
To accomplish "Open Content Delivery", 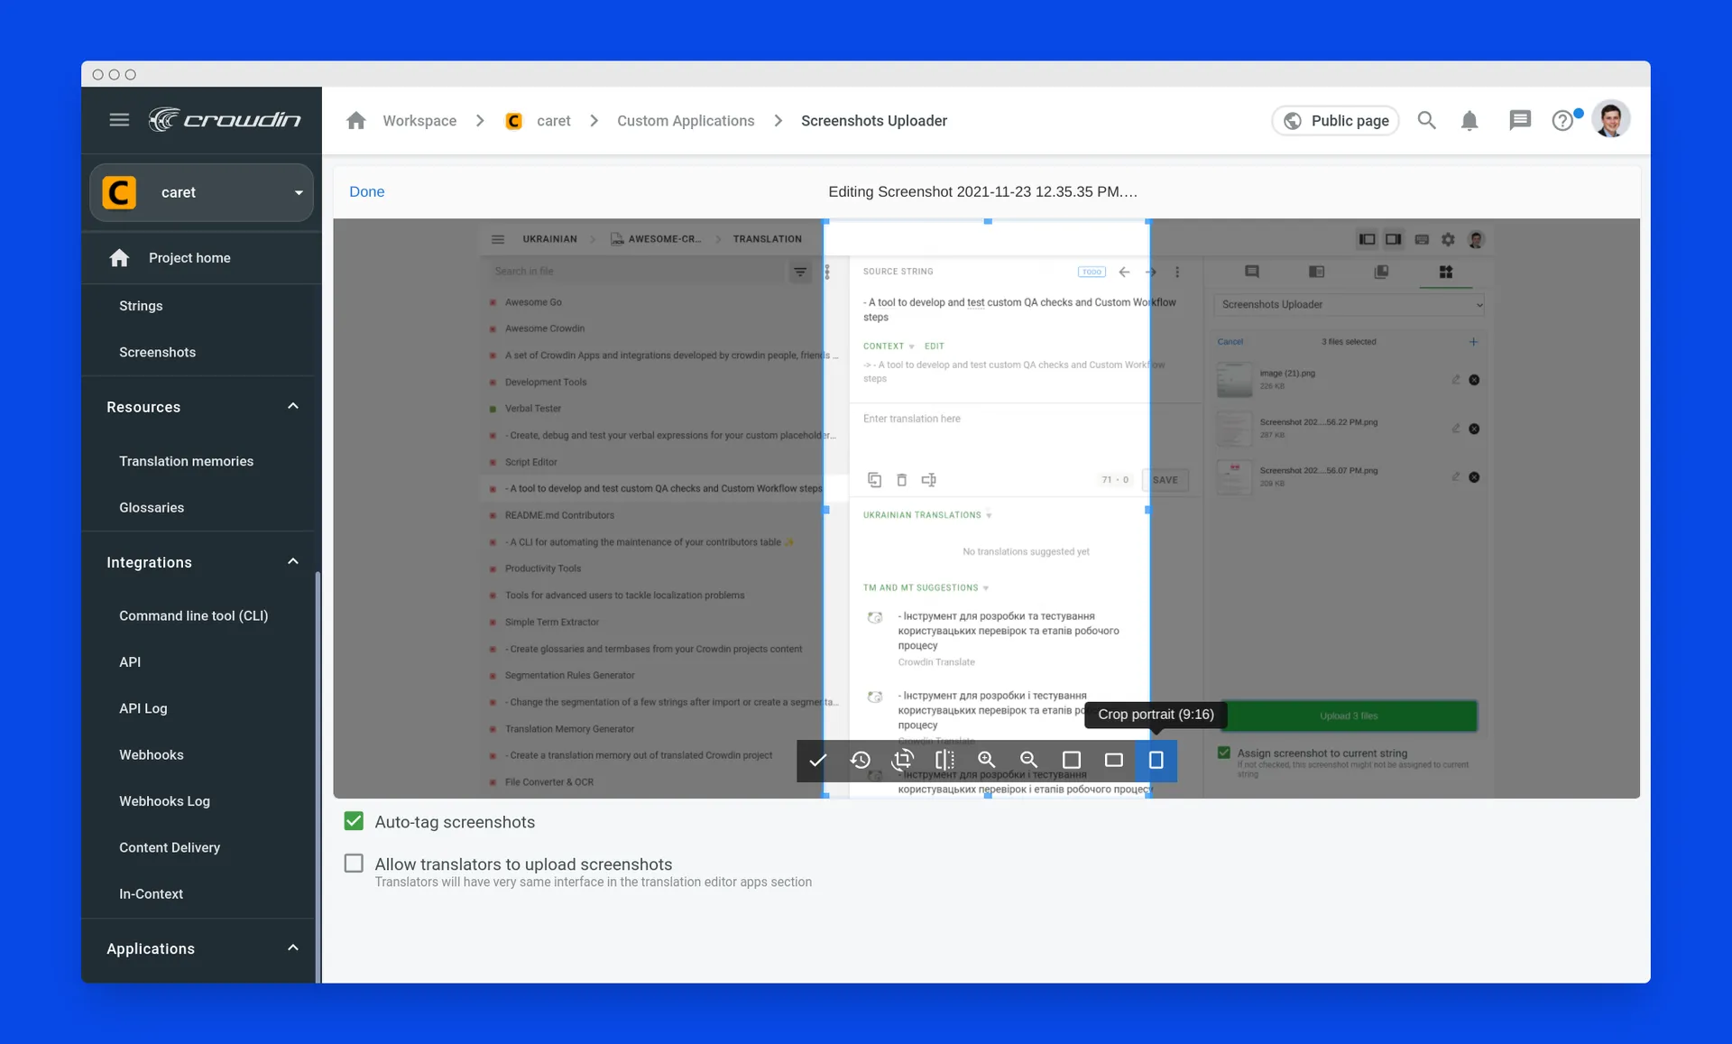I will [170, 847].
